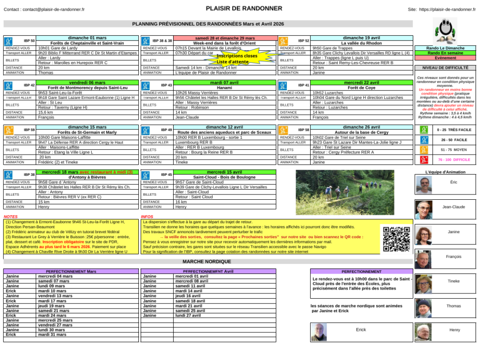
Task: Click the hiker icon beside IBP 43
Action: 146,85
